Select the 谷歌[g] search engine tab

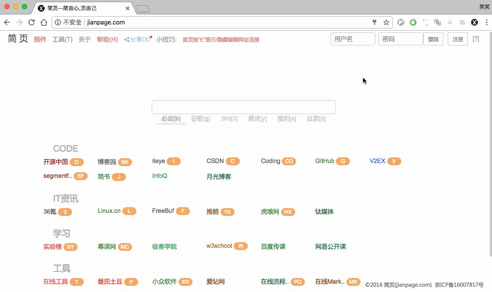200,119
